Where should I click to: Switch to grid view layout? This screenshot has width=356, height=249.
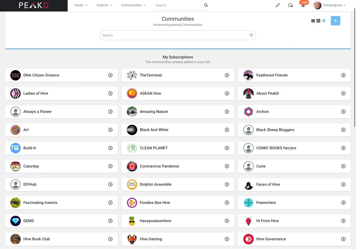click(318, 21)
